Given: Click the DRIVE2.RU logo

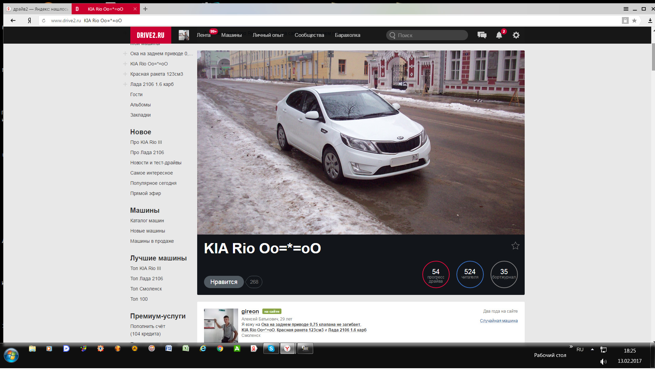Looking at the screenshot, I should tap(150, 35).
